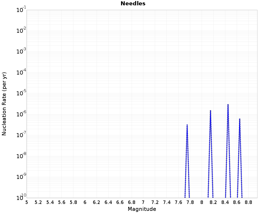The image size is (266, 213).
Task: Click the x-axis tick label "6.8"
Action: [x=132, y=202]
